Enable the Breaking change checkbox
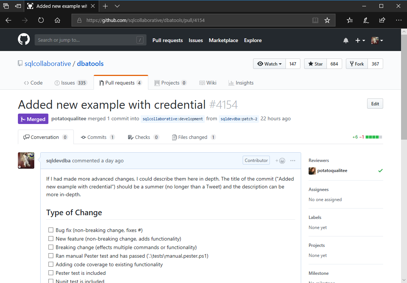Viewport: 407px width, 283px height. coord(51,247)
